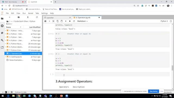Select the 8. Operators.ipynb file row
The height and width of the screenshot is (98, 174).
[23, 53]
